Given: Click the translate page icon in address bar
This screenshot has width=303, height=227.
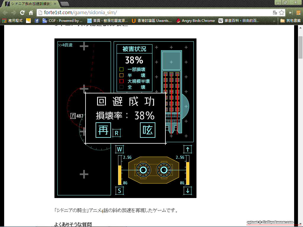Looking at the screenshot, I should coord(275,13).
